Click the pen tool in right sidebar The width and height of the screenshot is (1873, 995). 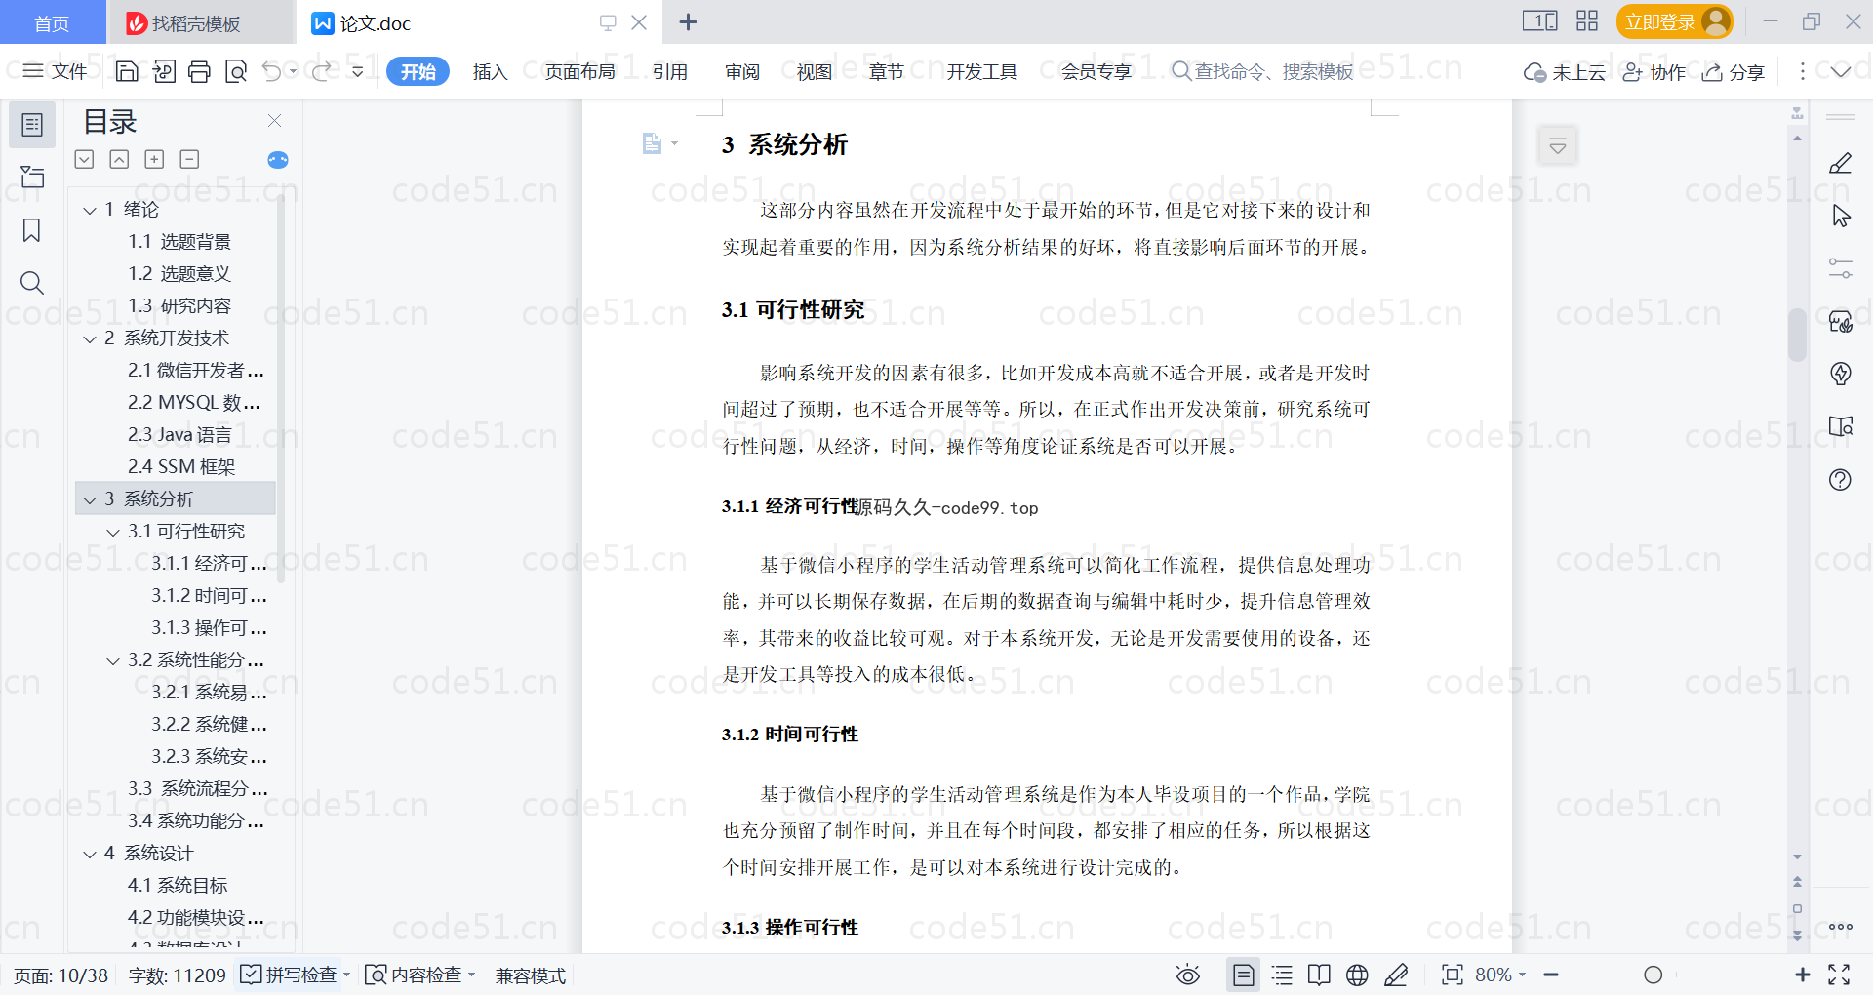[x=1840, y=163]
